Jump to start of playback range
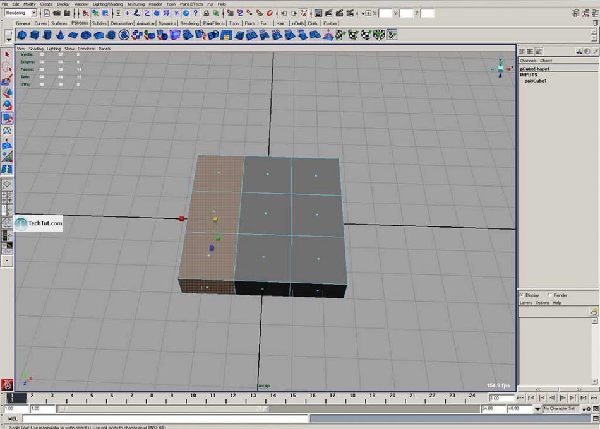Screen dimensions: 600x429 tap(521, 398)
